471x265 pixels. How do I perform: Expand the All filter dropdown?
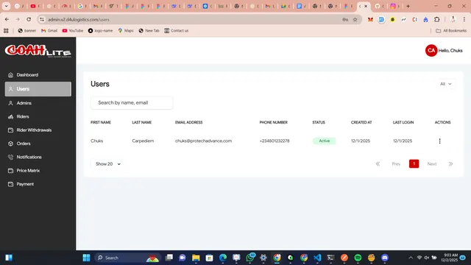pos(446,84)
